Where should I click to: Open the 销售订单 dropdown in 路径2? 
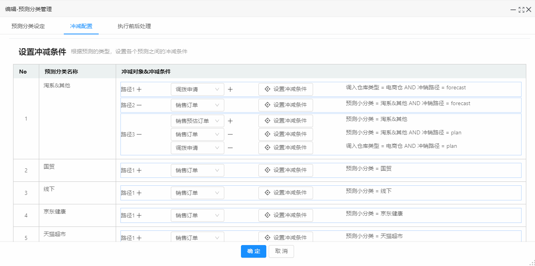(197, 105)
